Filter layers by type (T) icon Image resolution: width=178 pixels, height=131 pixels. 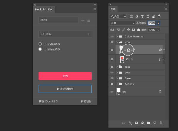[x=142, y=17]
